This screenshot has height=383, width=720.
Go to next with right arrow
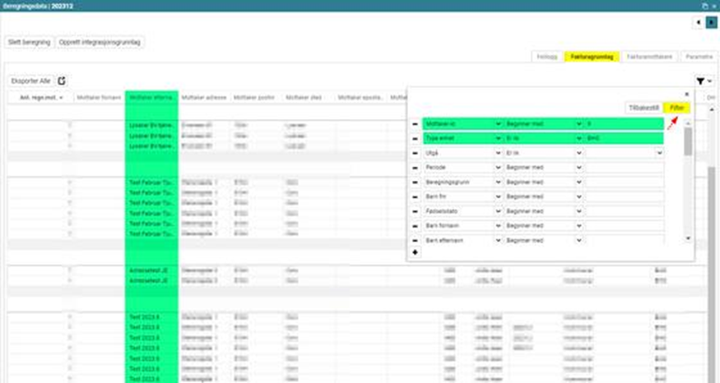712,23
